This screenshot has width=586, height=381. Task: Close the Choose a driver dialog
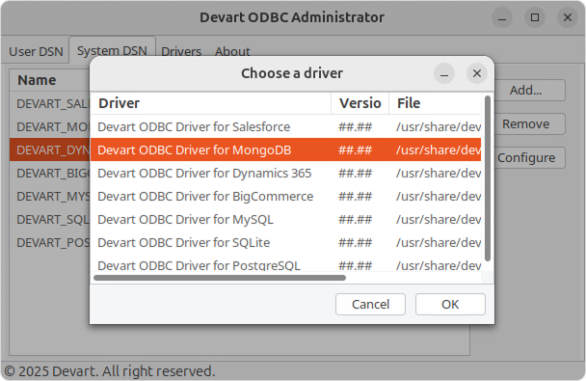[x=477, y=73]
